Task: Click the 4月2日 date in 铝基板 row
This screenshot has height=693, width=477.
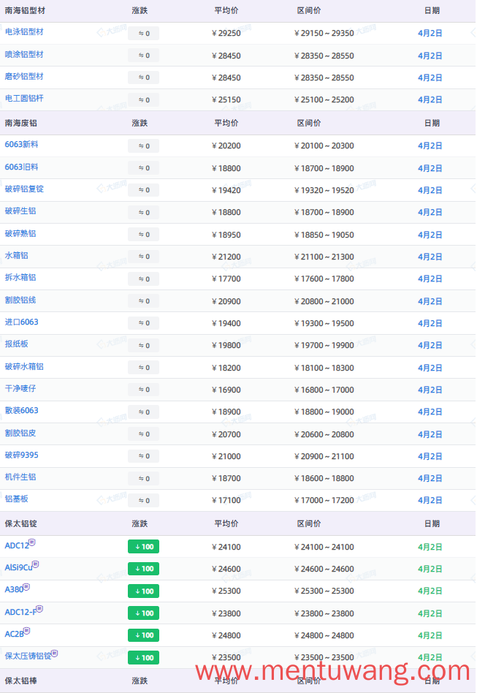Action: click(x=430, y=500)
